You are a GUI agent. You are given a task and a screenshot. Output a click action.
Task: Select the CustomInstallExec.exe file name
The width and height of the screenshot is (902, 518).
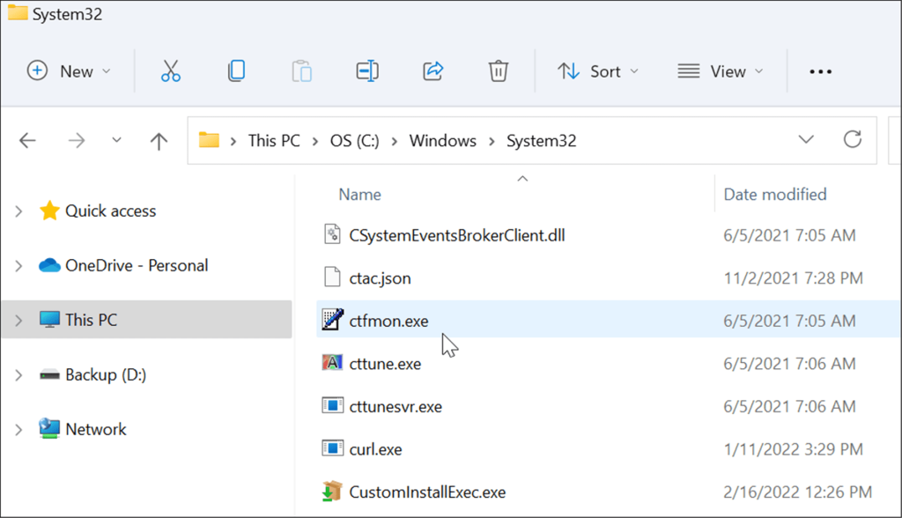coord(427,492)
